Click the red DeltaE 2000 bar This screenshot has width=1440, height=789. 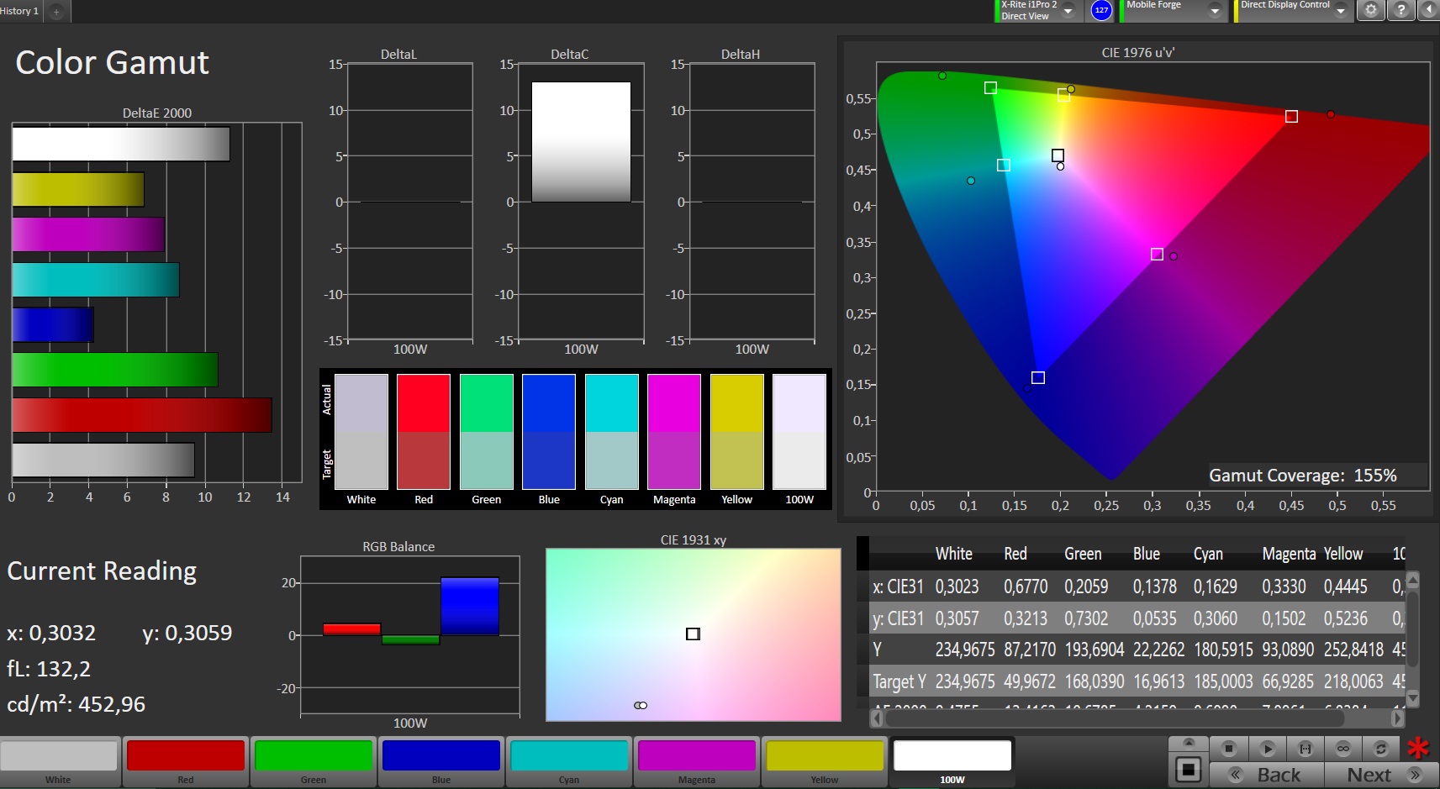click(142, 415)
